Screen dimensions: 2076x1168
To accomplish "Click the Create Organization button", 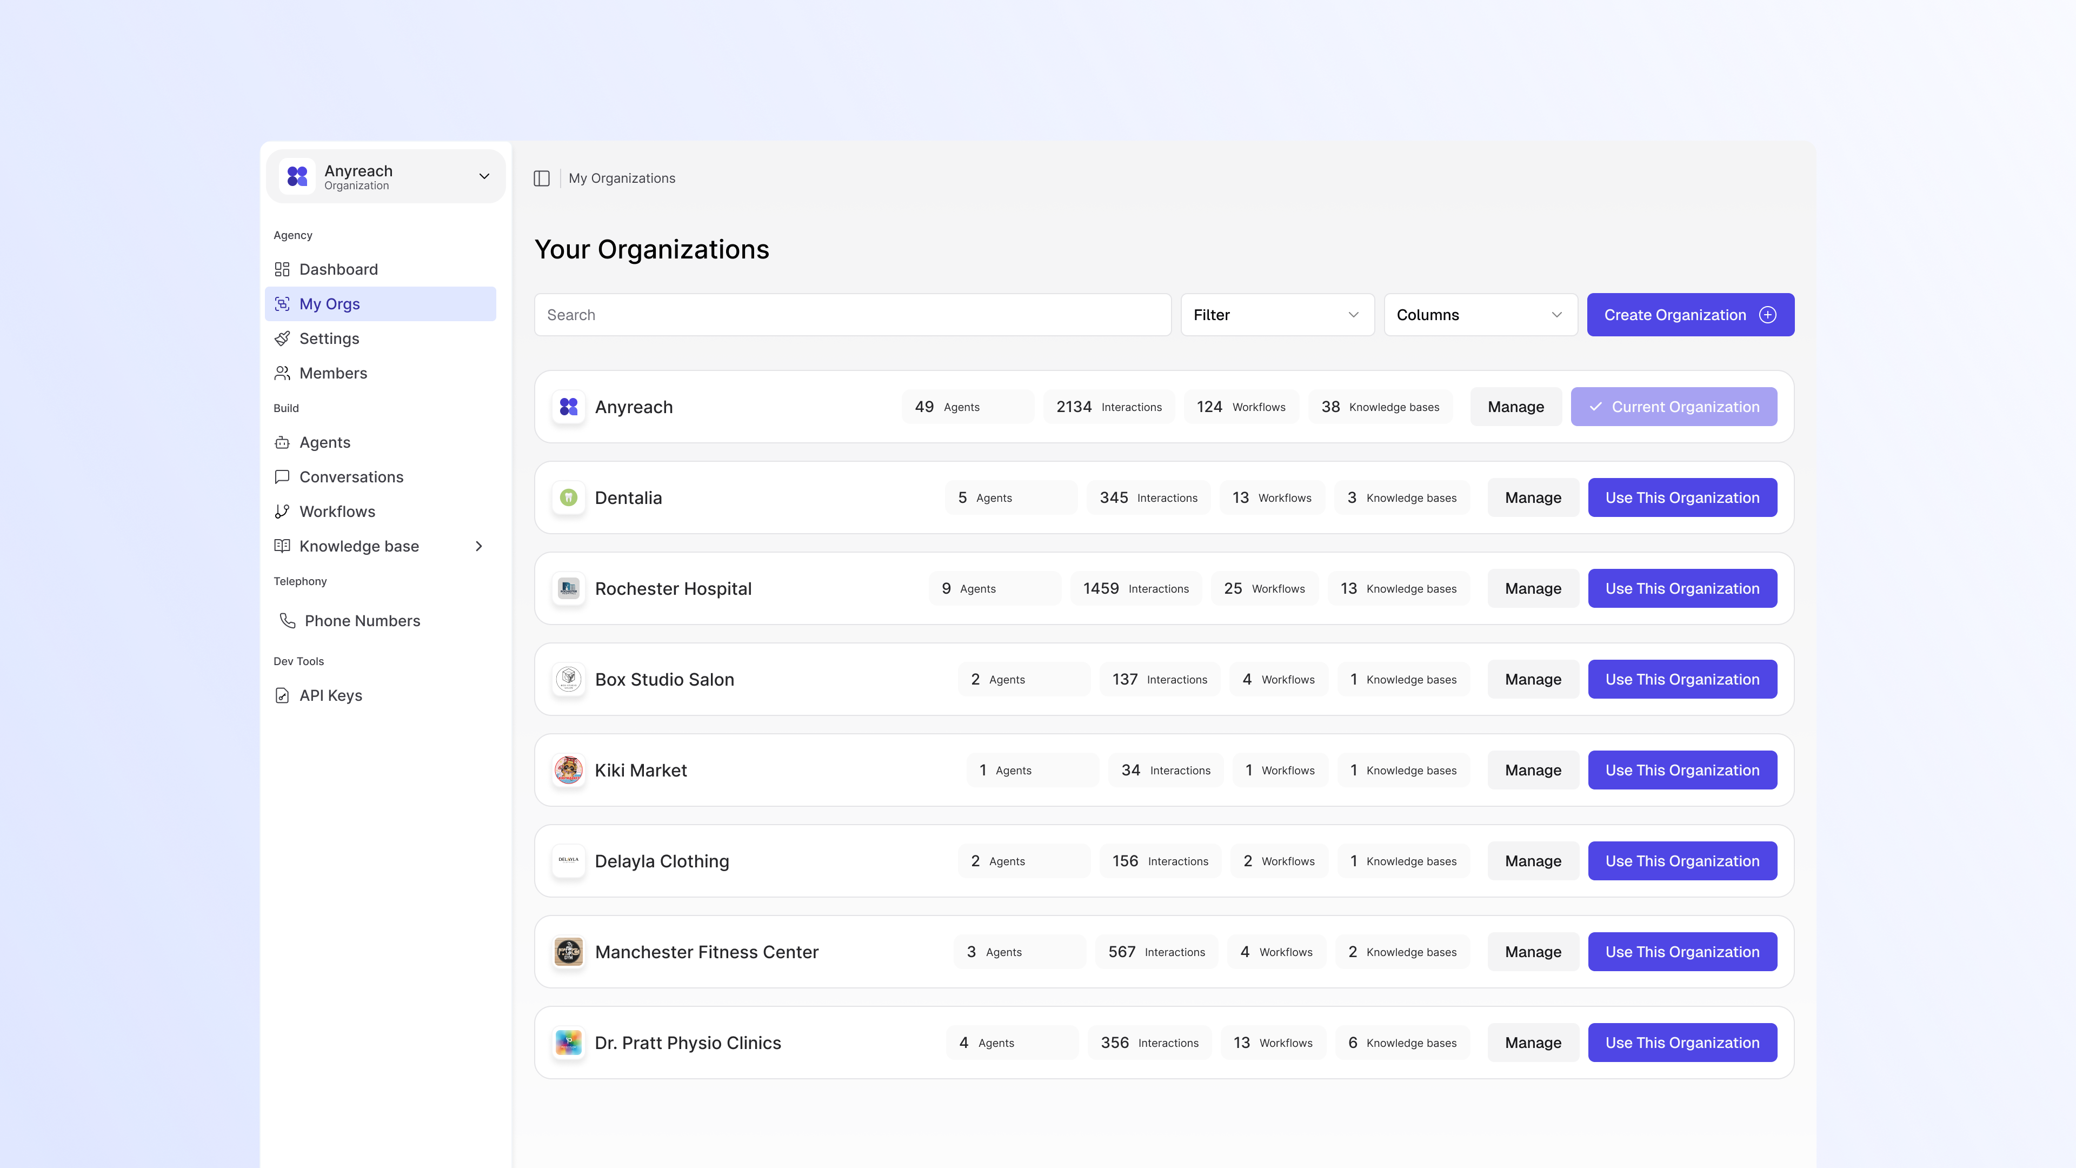I will pyautogui.click(x=1689, y=314).
